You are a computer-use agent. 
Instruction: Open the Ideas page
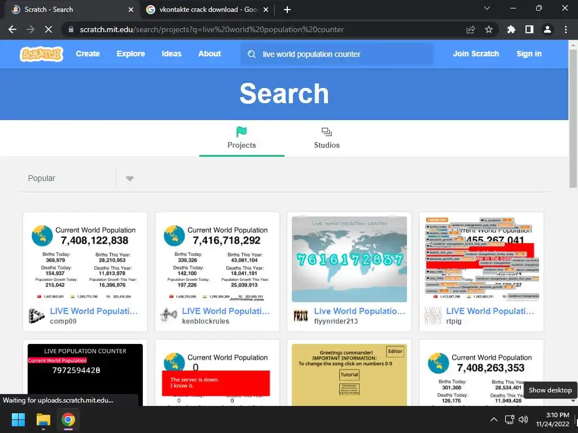pos(172,54)
